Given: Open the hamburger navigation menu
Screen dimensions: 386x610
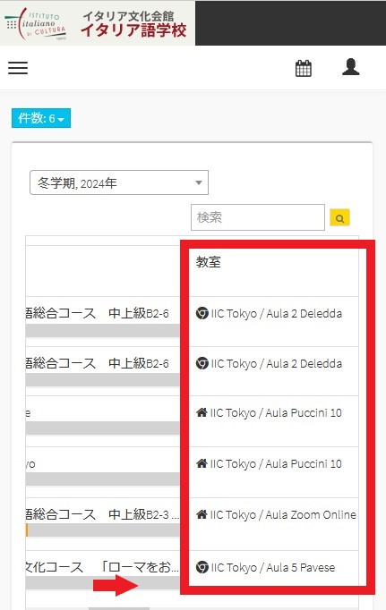Looking at the screenshot, I should (x=18, y=68).
